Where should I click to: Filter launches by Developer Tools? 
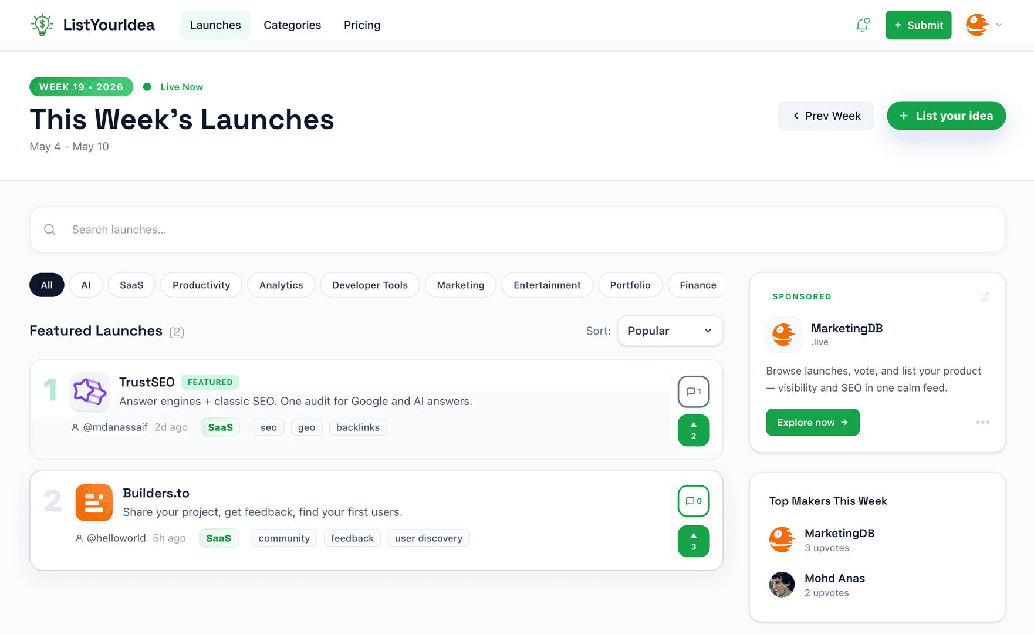pyautogui.click(x=370, y=285)
